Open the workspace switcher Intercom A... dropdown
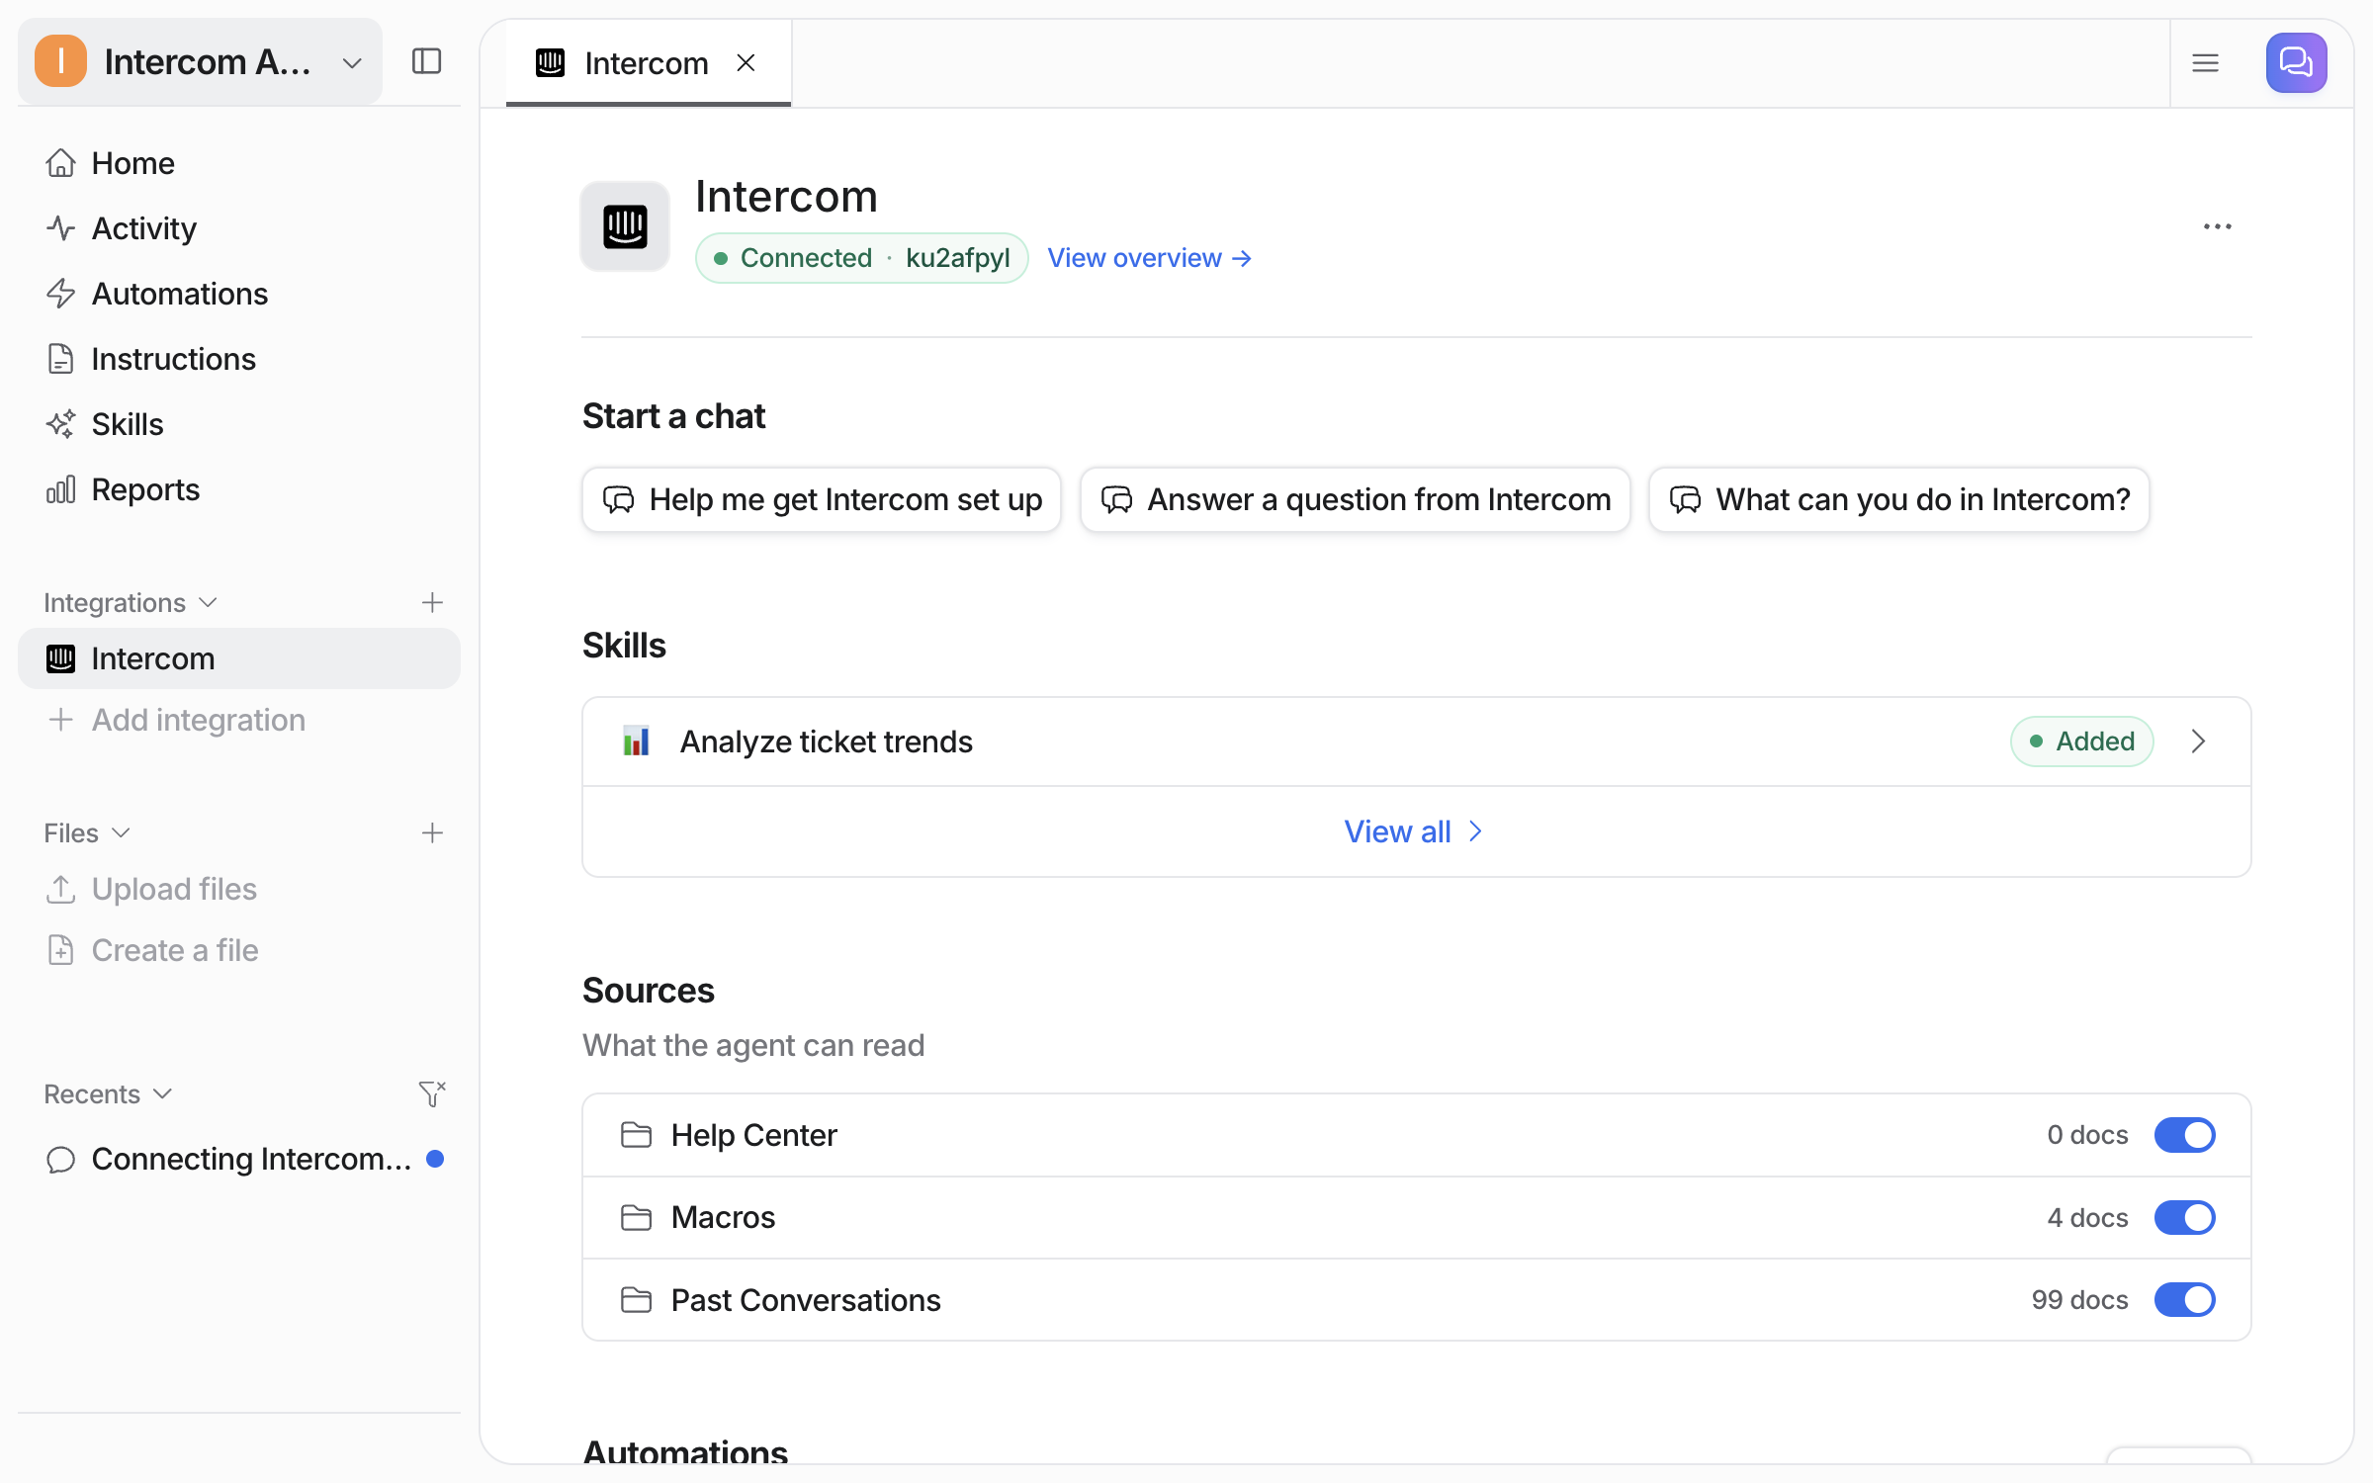 click(201, 61)
